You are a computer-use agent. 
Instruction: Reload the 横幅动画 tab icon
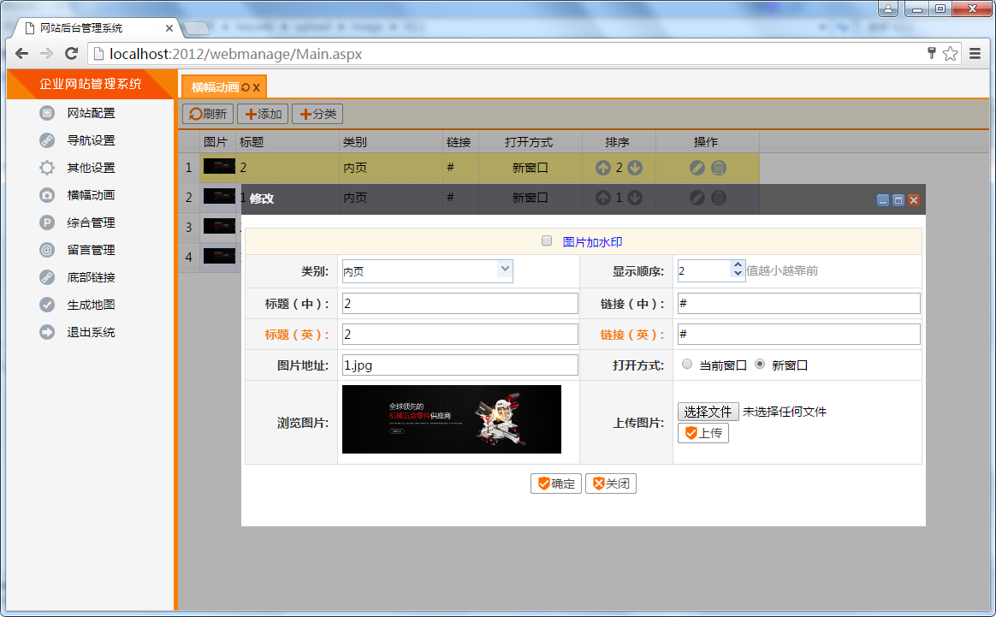246,87
